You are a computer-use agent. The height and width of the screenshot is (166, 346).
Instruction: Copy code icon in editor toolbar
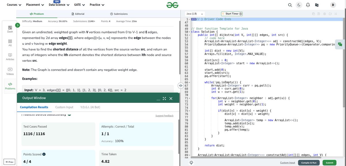click(x=313, y=14)
